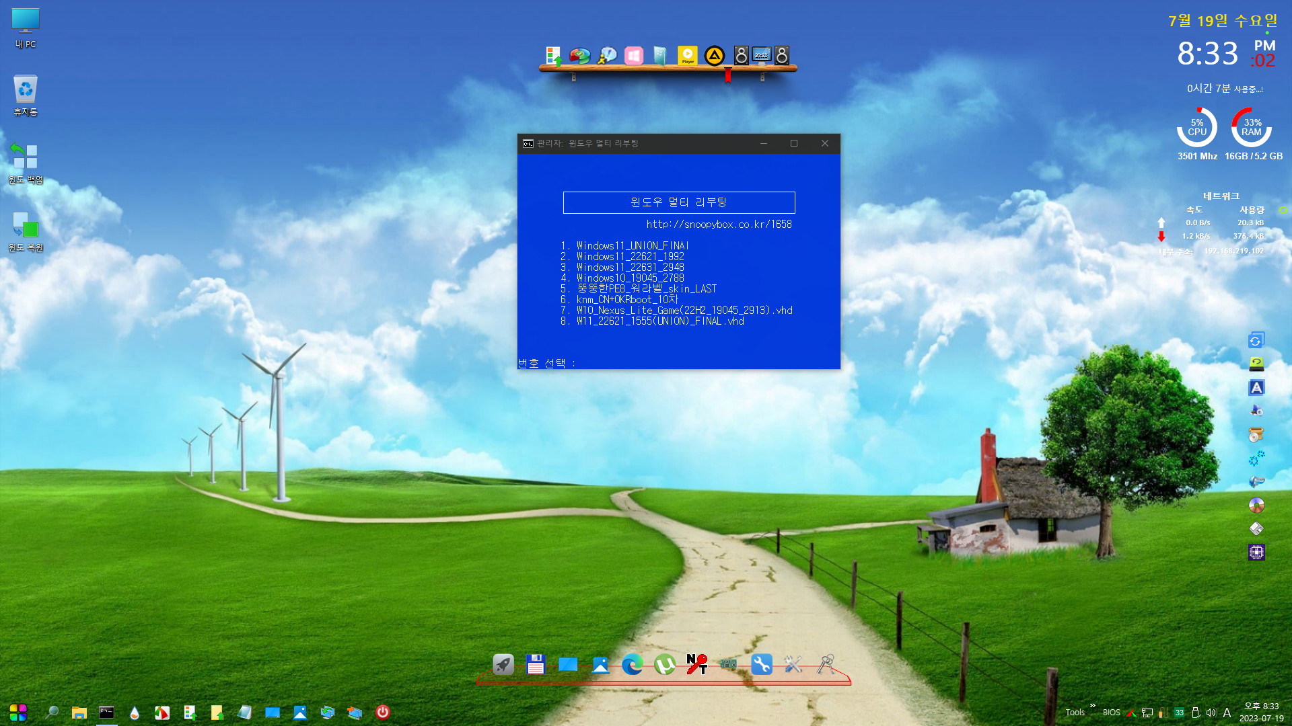Toggle the IME input mode A indicator
The image size is (1292, 726).
click(x=1227, y=713)
